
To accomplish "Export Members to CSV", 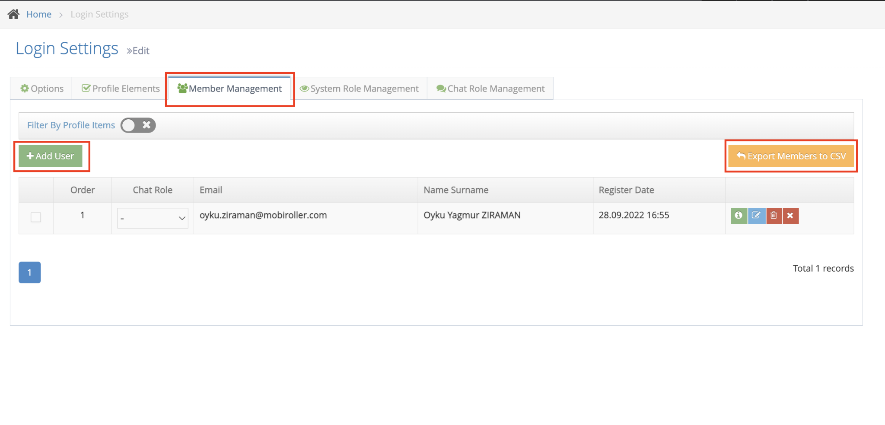I will pos(791,156).
